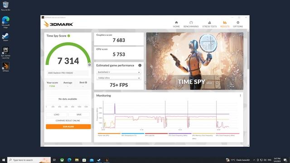The height and width of the screenshot is (163, 290).
Task: Open Microsoft Store from the taskbar
Action: pos(84,160)
